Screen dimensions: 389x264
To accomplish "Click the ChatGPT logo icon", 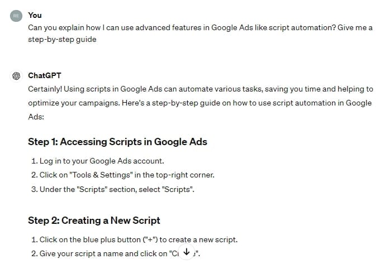I will 16,75.
